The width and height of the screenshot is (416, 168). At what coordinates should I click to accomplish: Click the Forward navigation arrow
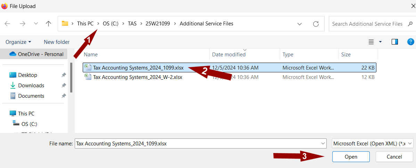pyautogui.click(x=23, y=24)
